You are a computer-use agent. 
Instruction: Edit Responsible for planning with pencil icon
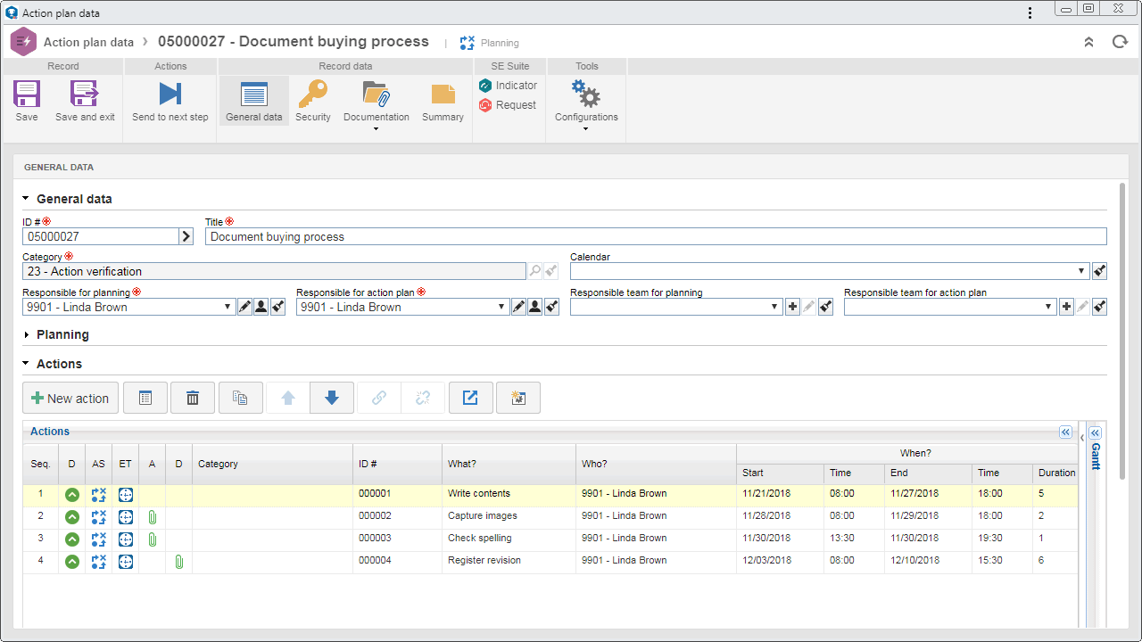tap(245, 307)
